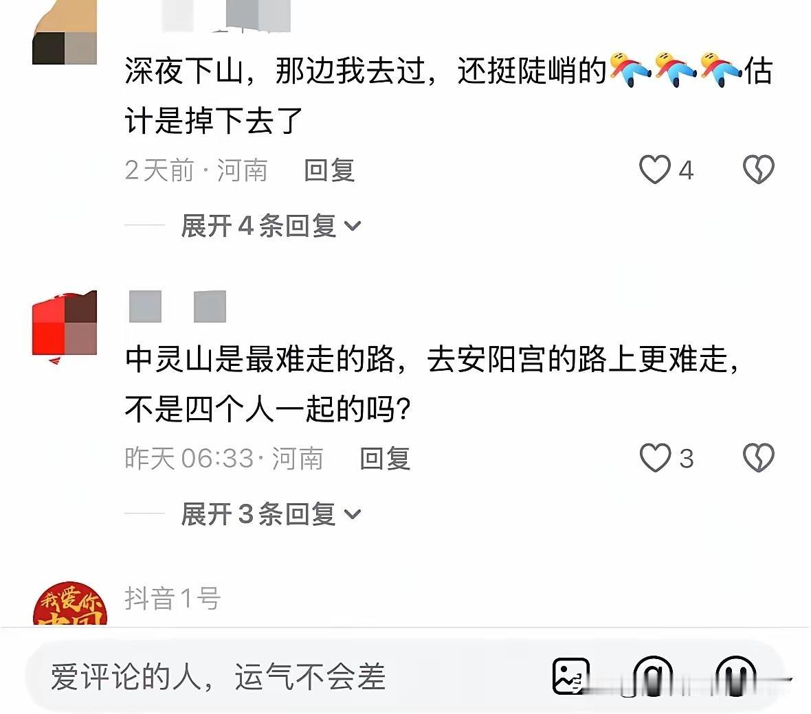Open 抖音1号 user's avatar
Image resolution: width=811 pixels, height=714 pixels.
(70, 603)
